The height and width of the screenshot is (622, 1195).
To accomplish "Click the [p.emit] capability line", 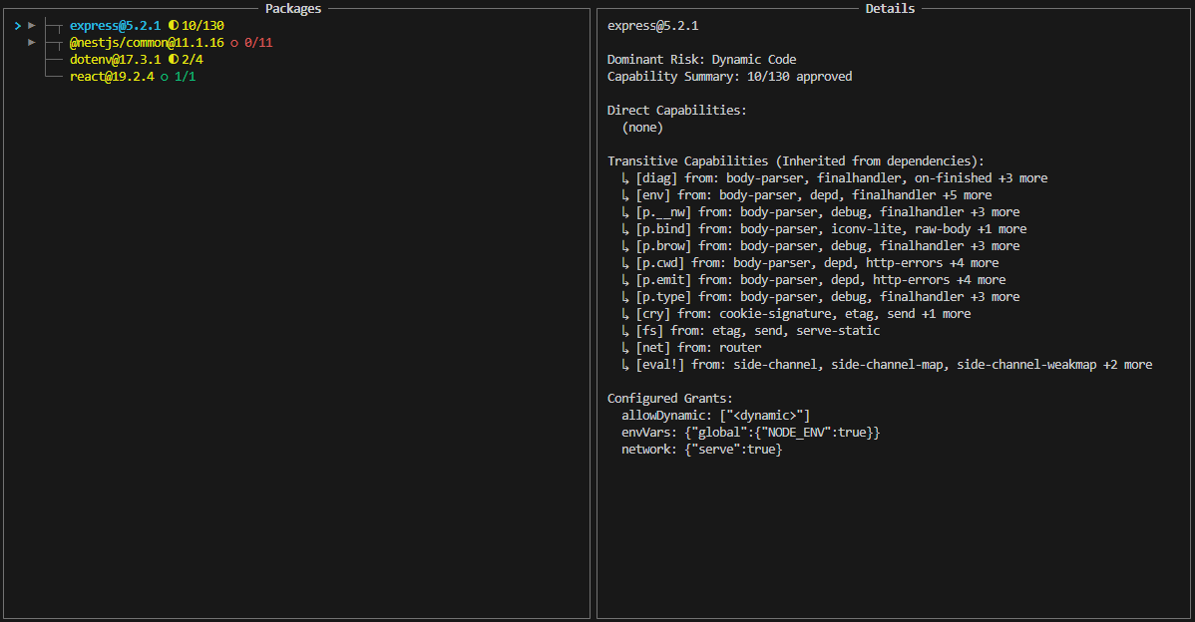I will point(813,279).
